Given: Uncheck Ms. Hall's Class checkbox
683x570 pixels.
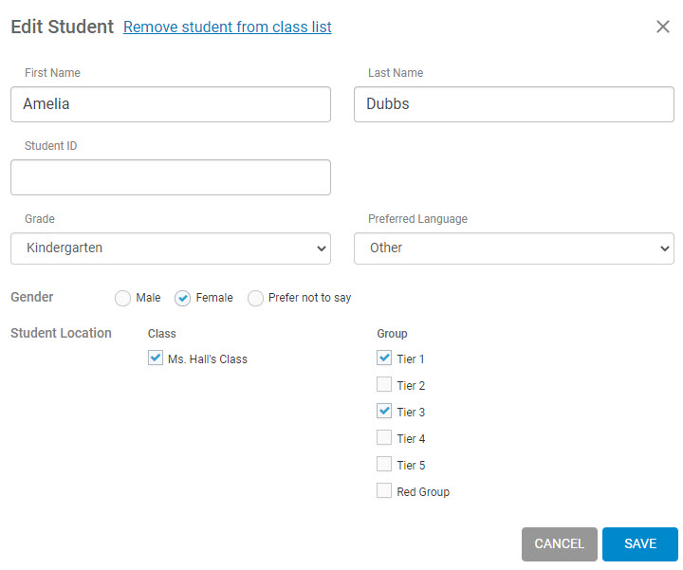Looking at the screenshot, I should pyautogui.click(x=156, y=358).
